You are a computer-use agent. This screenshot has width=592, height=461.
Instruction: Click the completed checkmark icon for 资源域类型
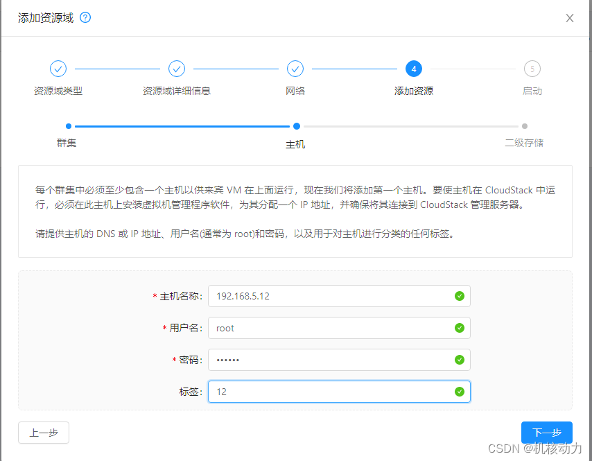(x=58, y=69)
